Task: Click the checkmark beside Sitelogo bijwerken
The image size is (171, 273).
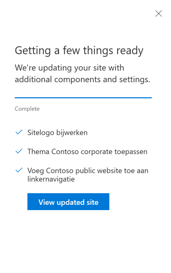Action: (19, 132)
